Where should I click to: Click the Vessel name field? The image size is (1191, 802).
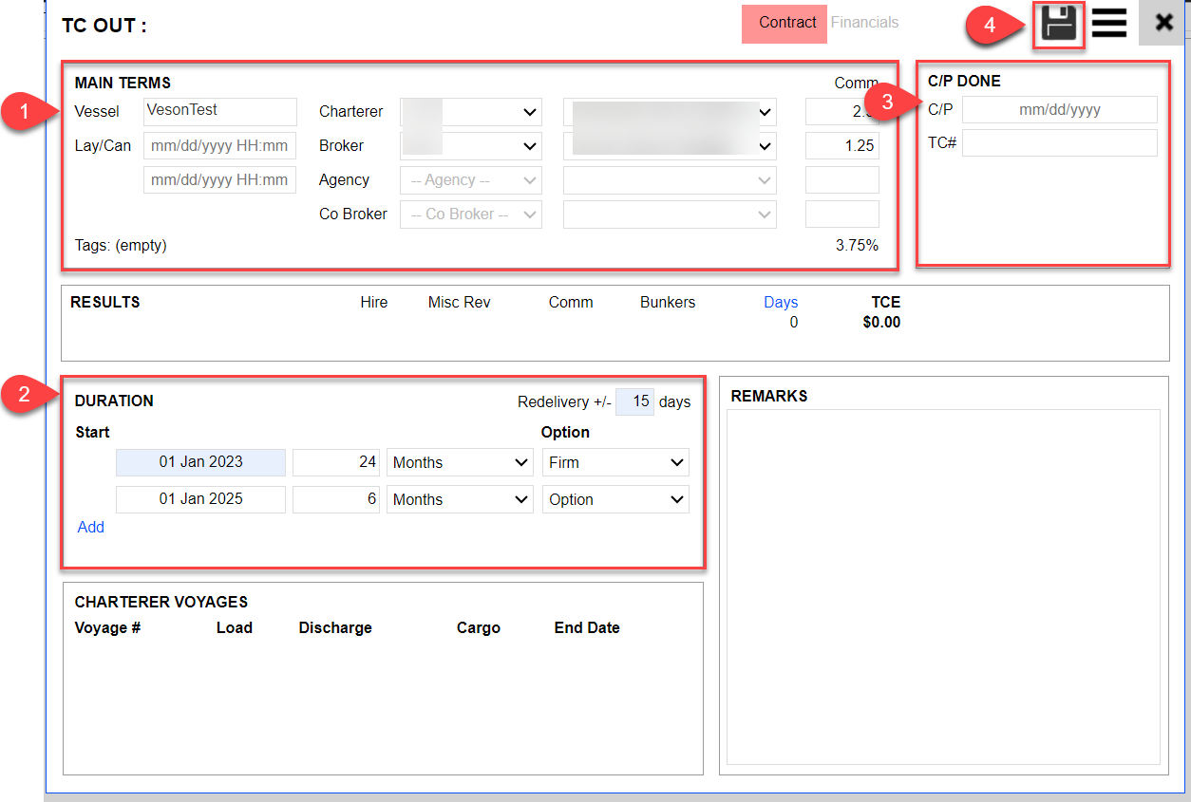(x=219, y=111)
